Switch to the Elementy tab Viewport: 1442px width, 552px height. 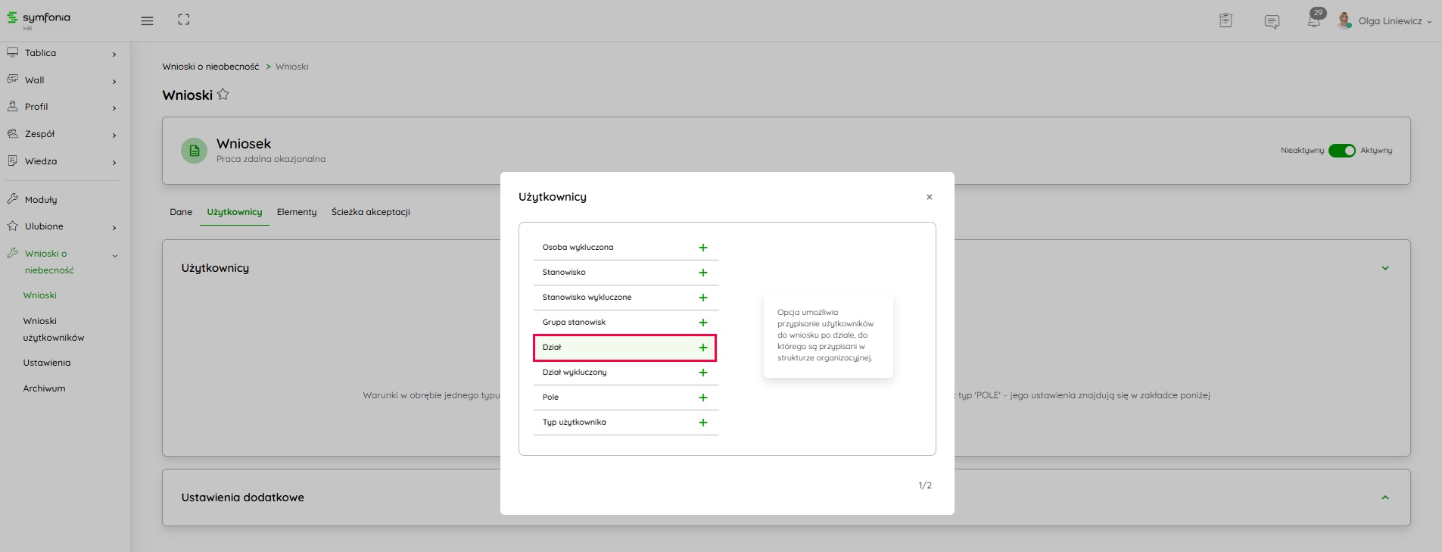pyautogui.click(x=297, y=212)
